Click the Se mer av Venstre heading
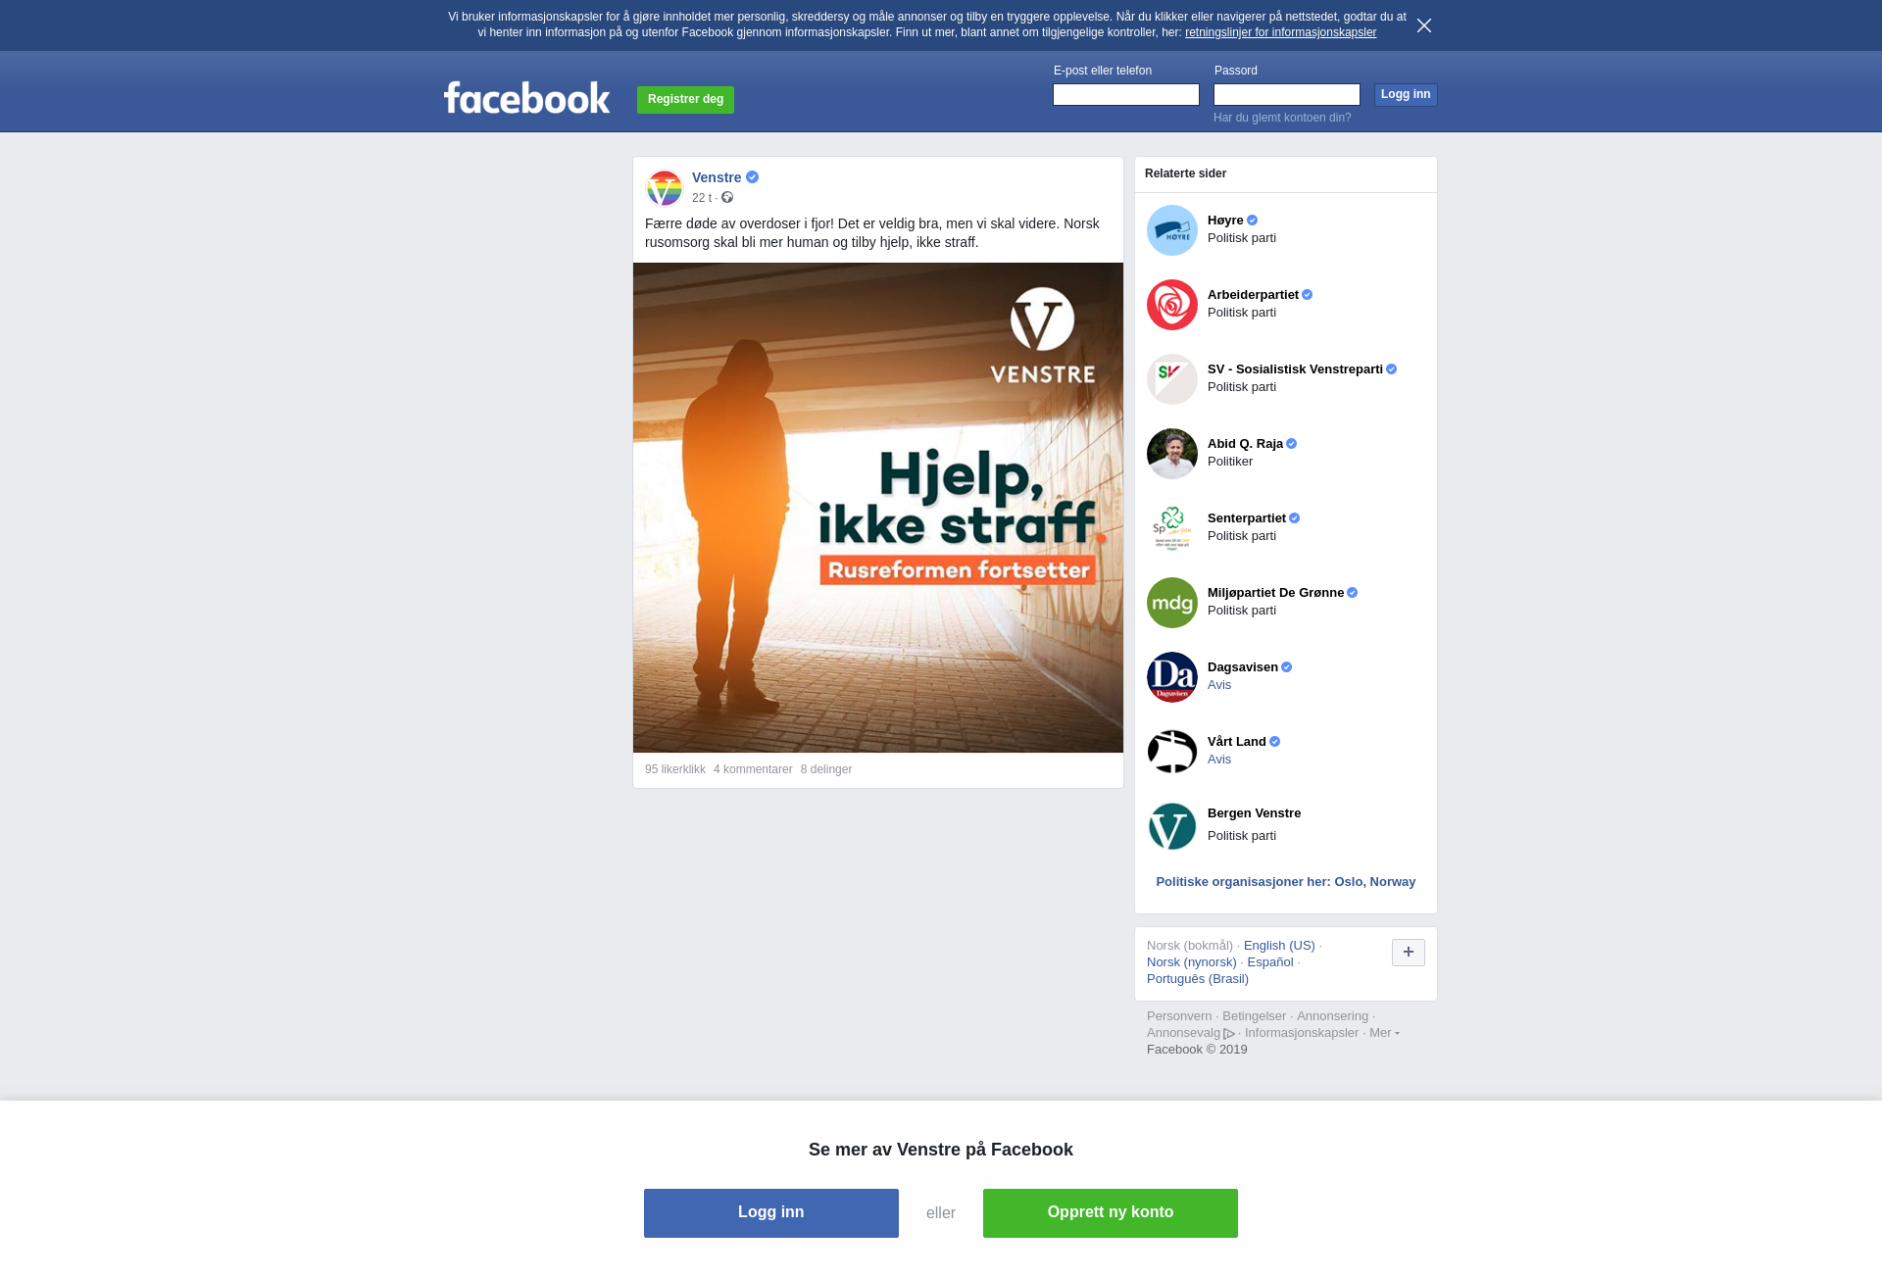1882x1277 pixels. (x=941, y=1150)
